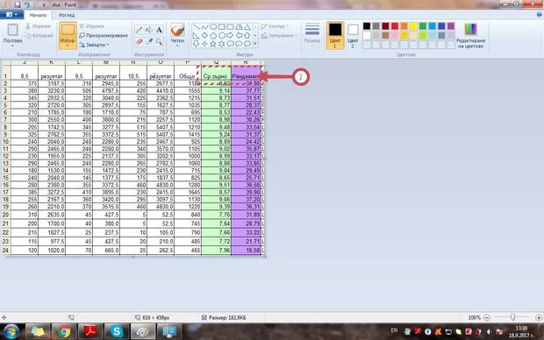Select the rectangle shape
544x340 pixels.
pyautogui.click(x=222, y=26)
